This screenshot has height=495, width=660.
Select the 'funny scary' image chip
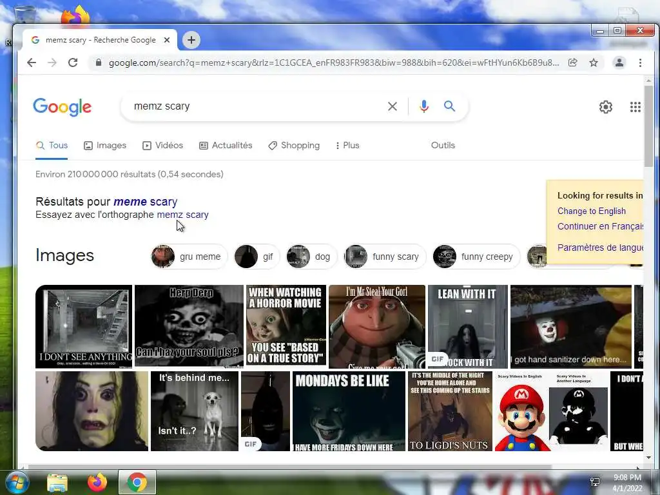click(385, 257)
